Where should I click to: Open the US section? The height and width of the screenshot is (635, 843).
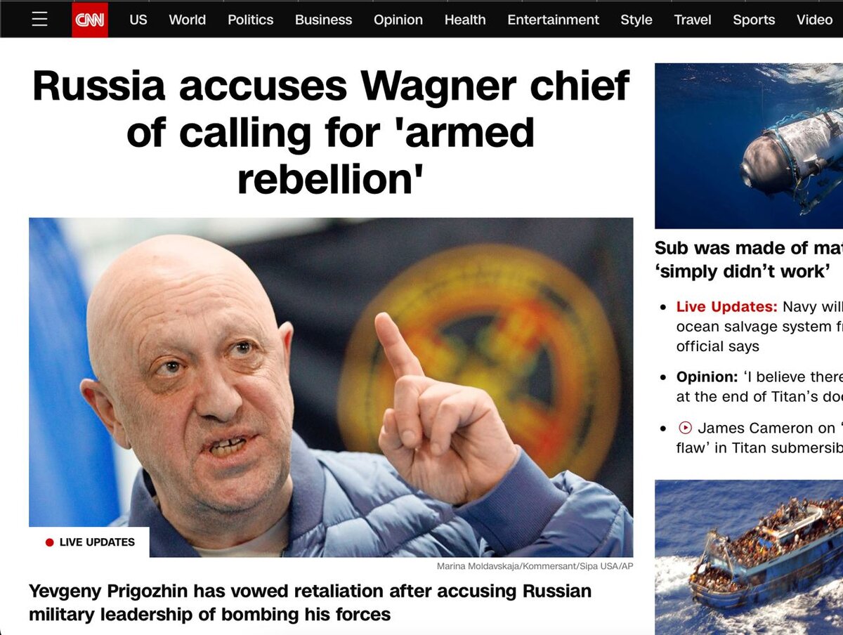[x=138, y=20]
